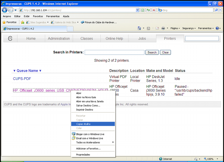Image resolution: width=224 pixels, height=162 pixels.
Task: Open the CUPS Online Help tab
Action: coord(114,38)
